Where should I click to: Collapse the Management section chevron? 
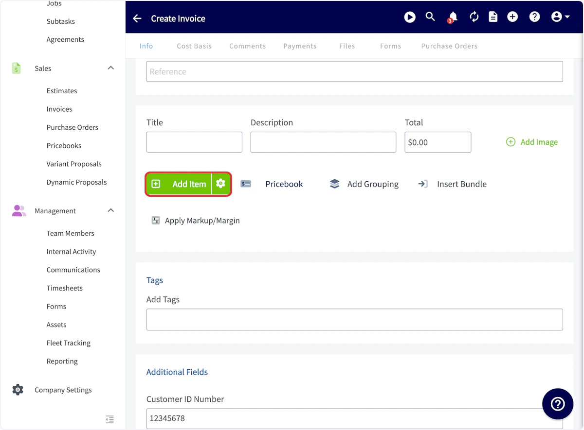(x=111, y=210)
